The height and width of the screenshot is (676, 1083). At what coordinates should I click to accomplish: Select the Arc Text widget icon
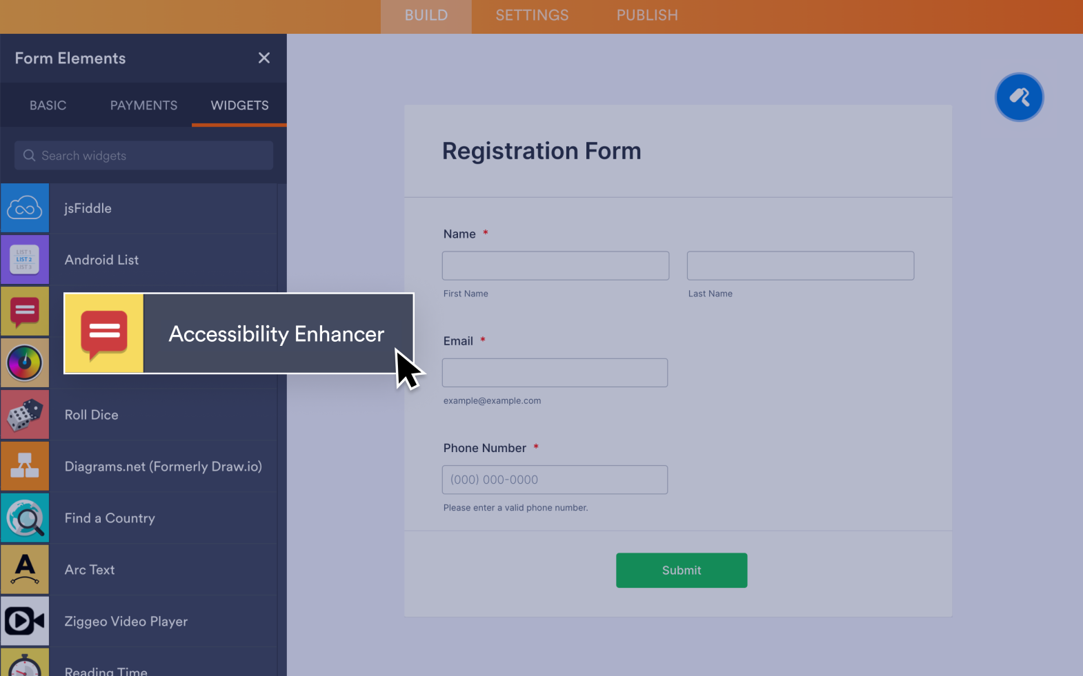25,569
